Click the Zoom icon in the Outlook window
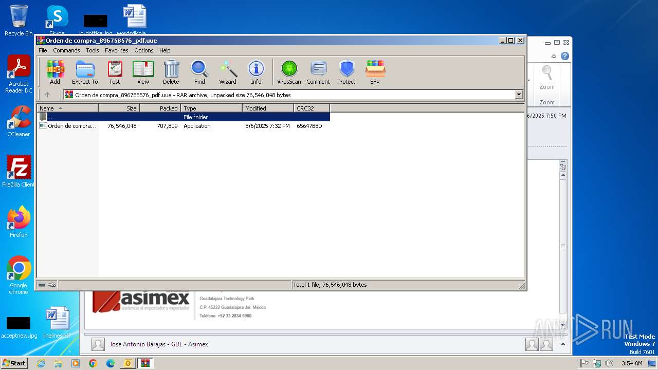658x370 pixels. point(547,78)
